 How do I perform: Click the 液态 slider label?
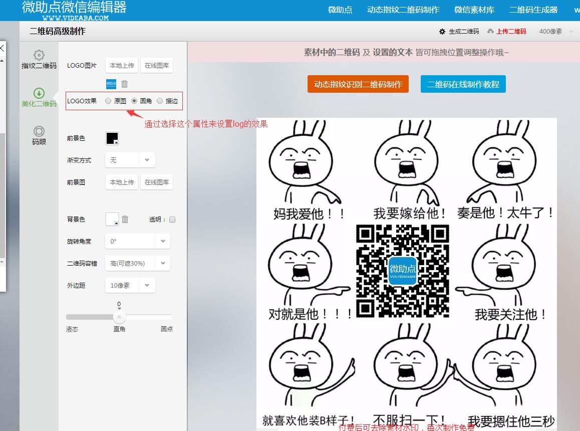coord(72,329)
